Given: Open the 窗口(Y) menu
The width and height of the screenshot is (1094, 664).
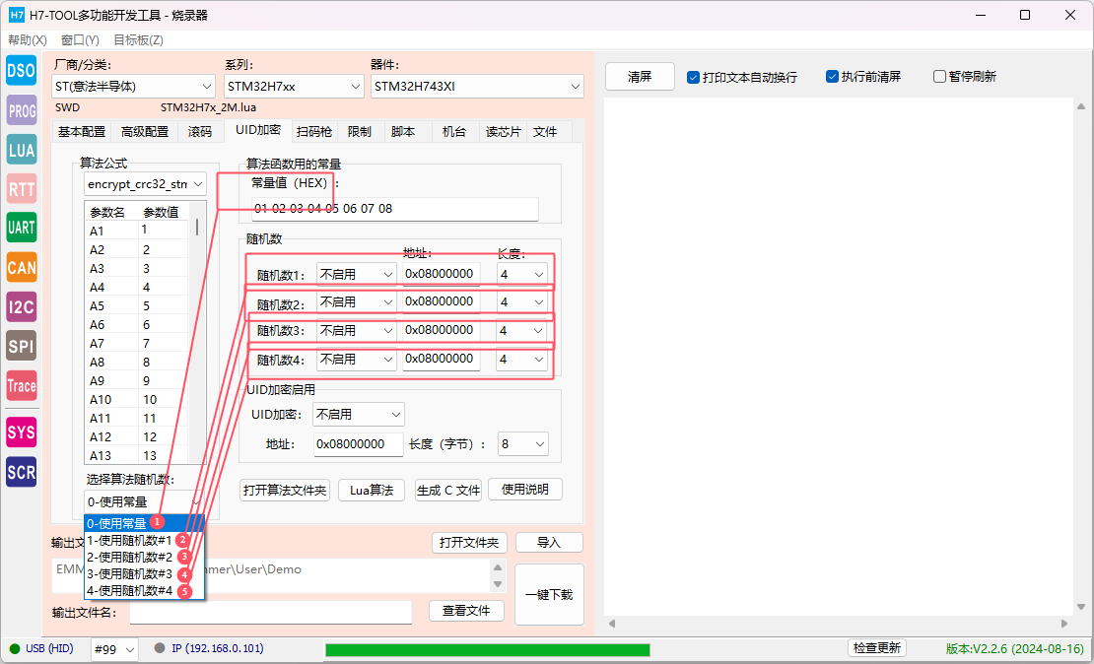Looking at the screenshot, I should (80, 39).
